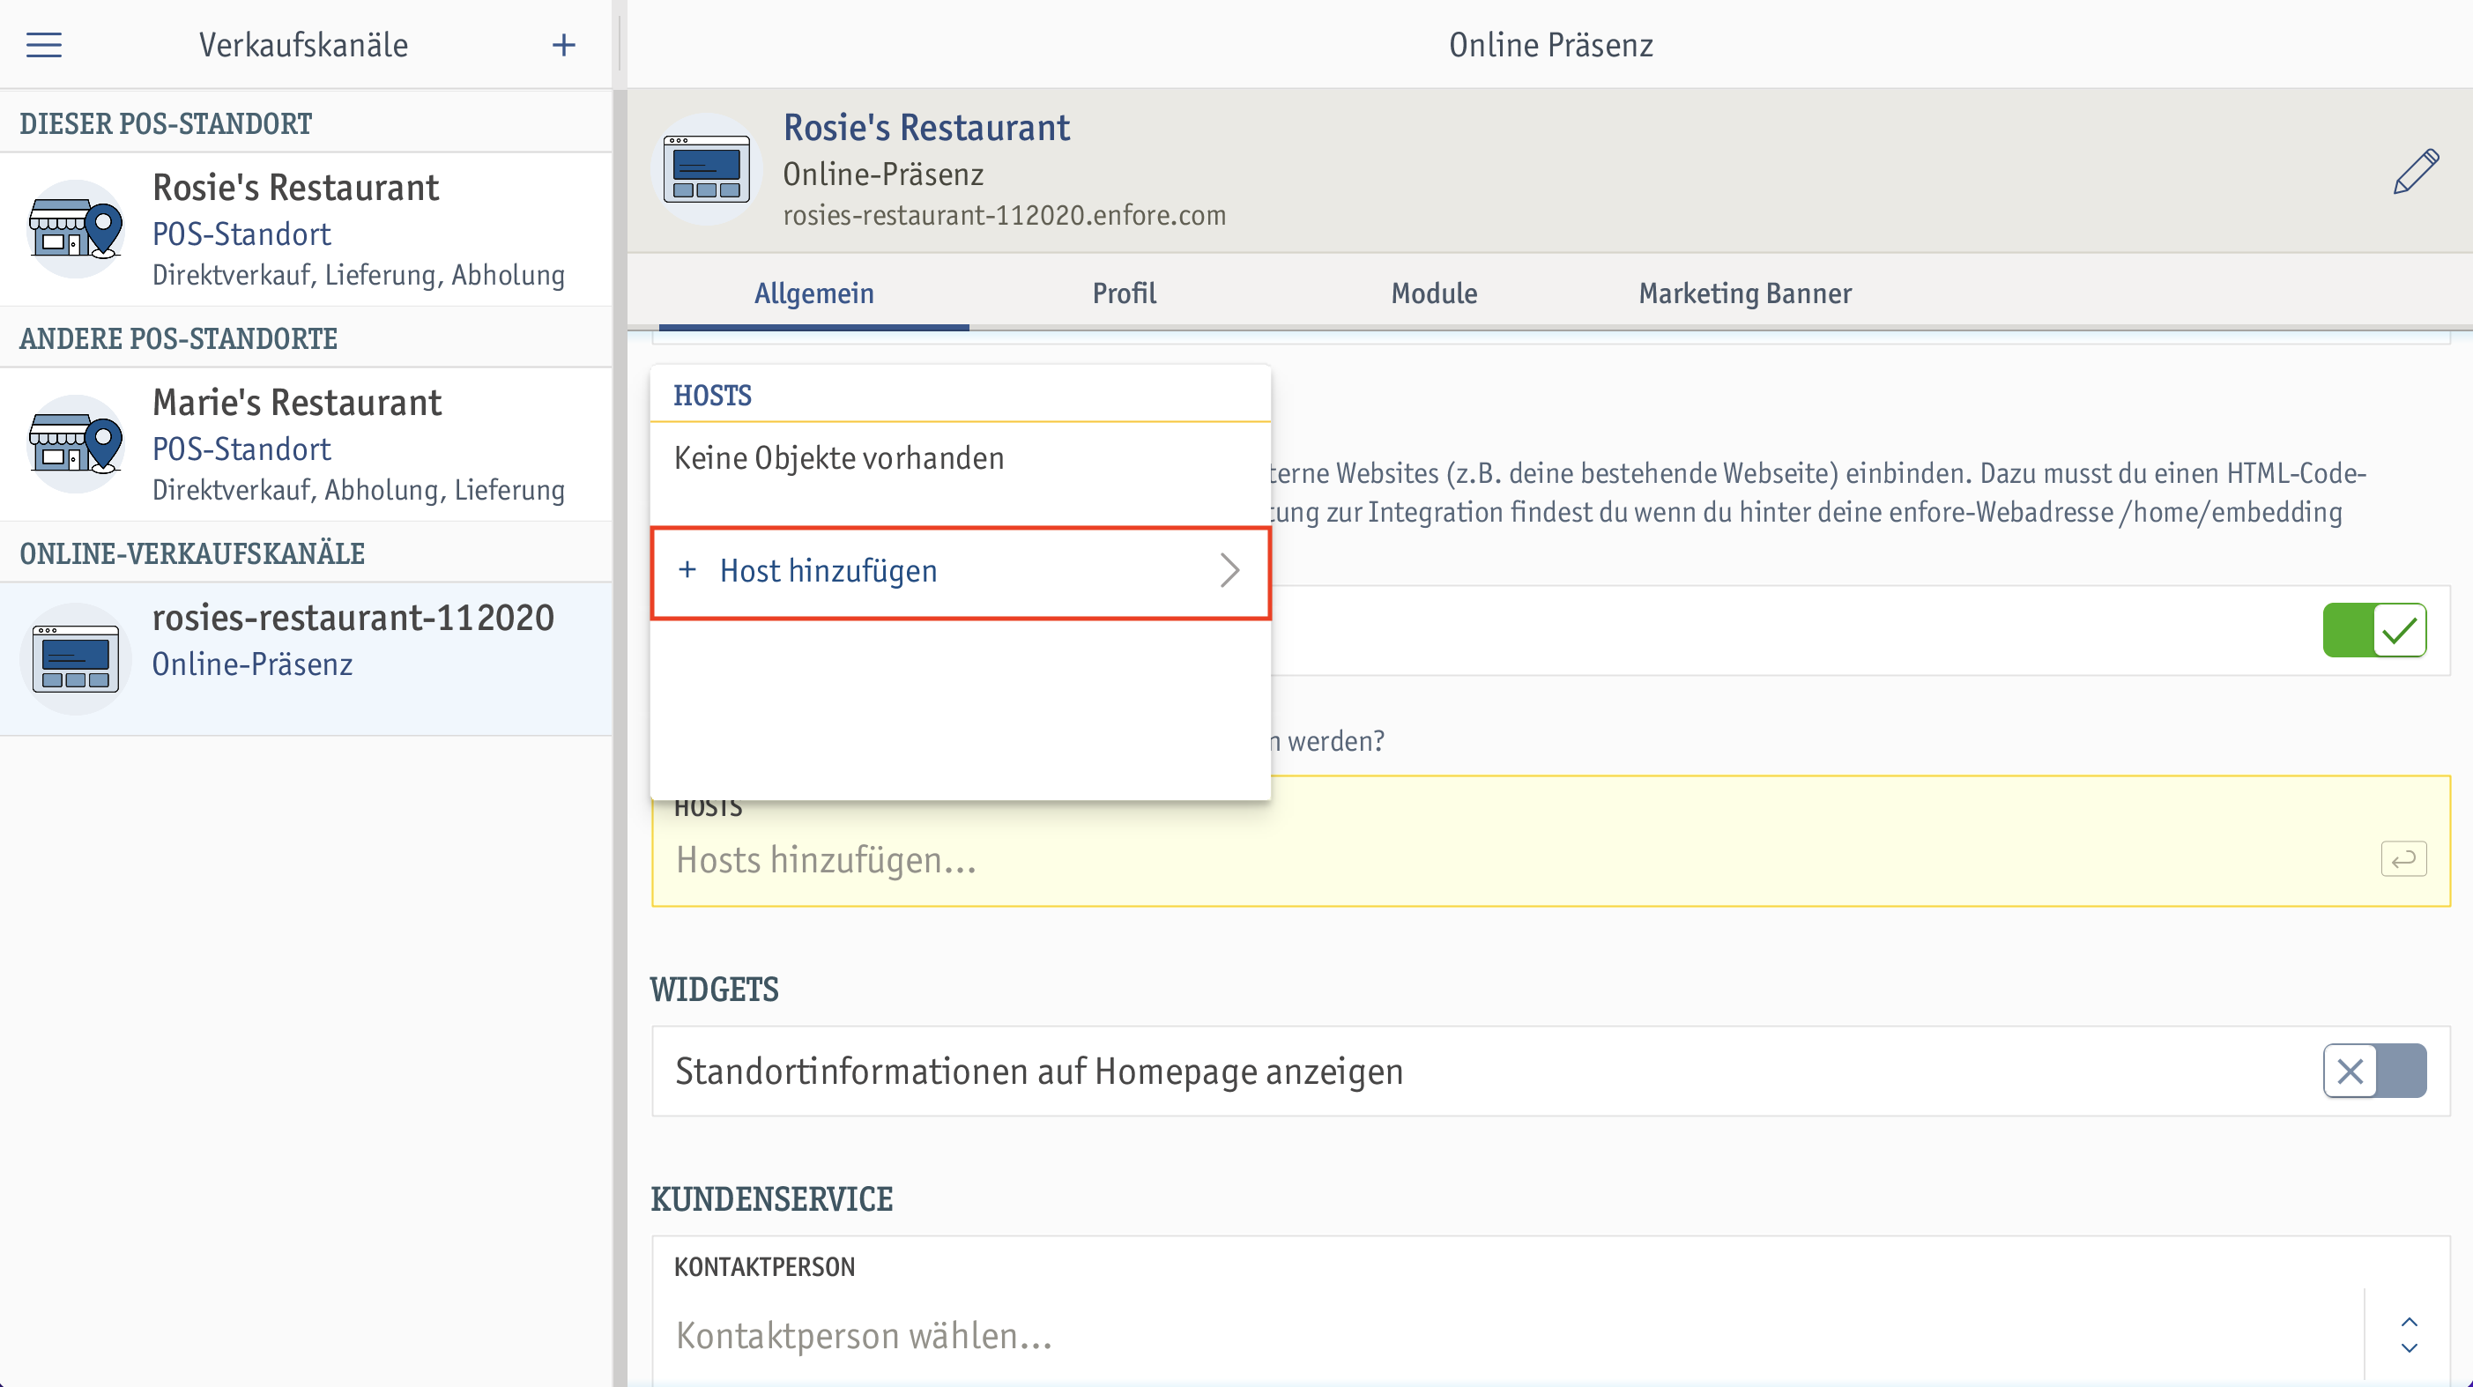Click Kontaktperson wählen field
Screen dimensions: 2473x1387
point(1507,1336)
